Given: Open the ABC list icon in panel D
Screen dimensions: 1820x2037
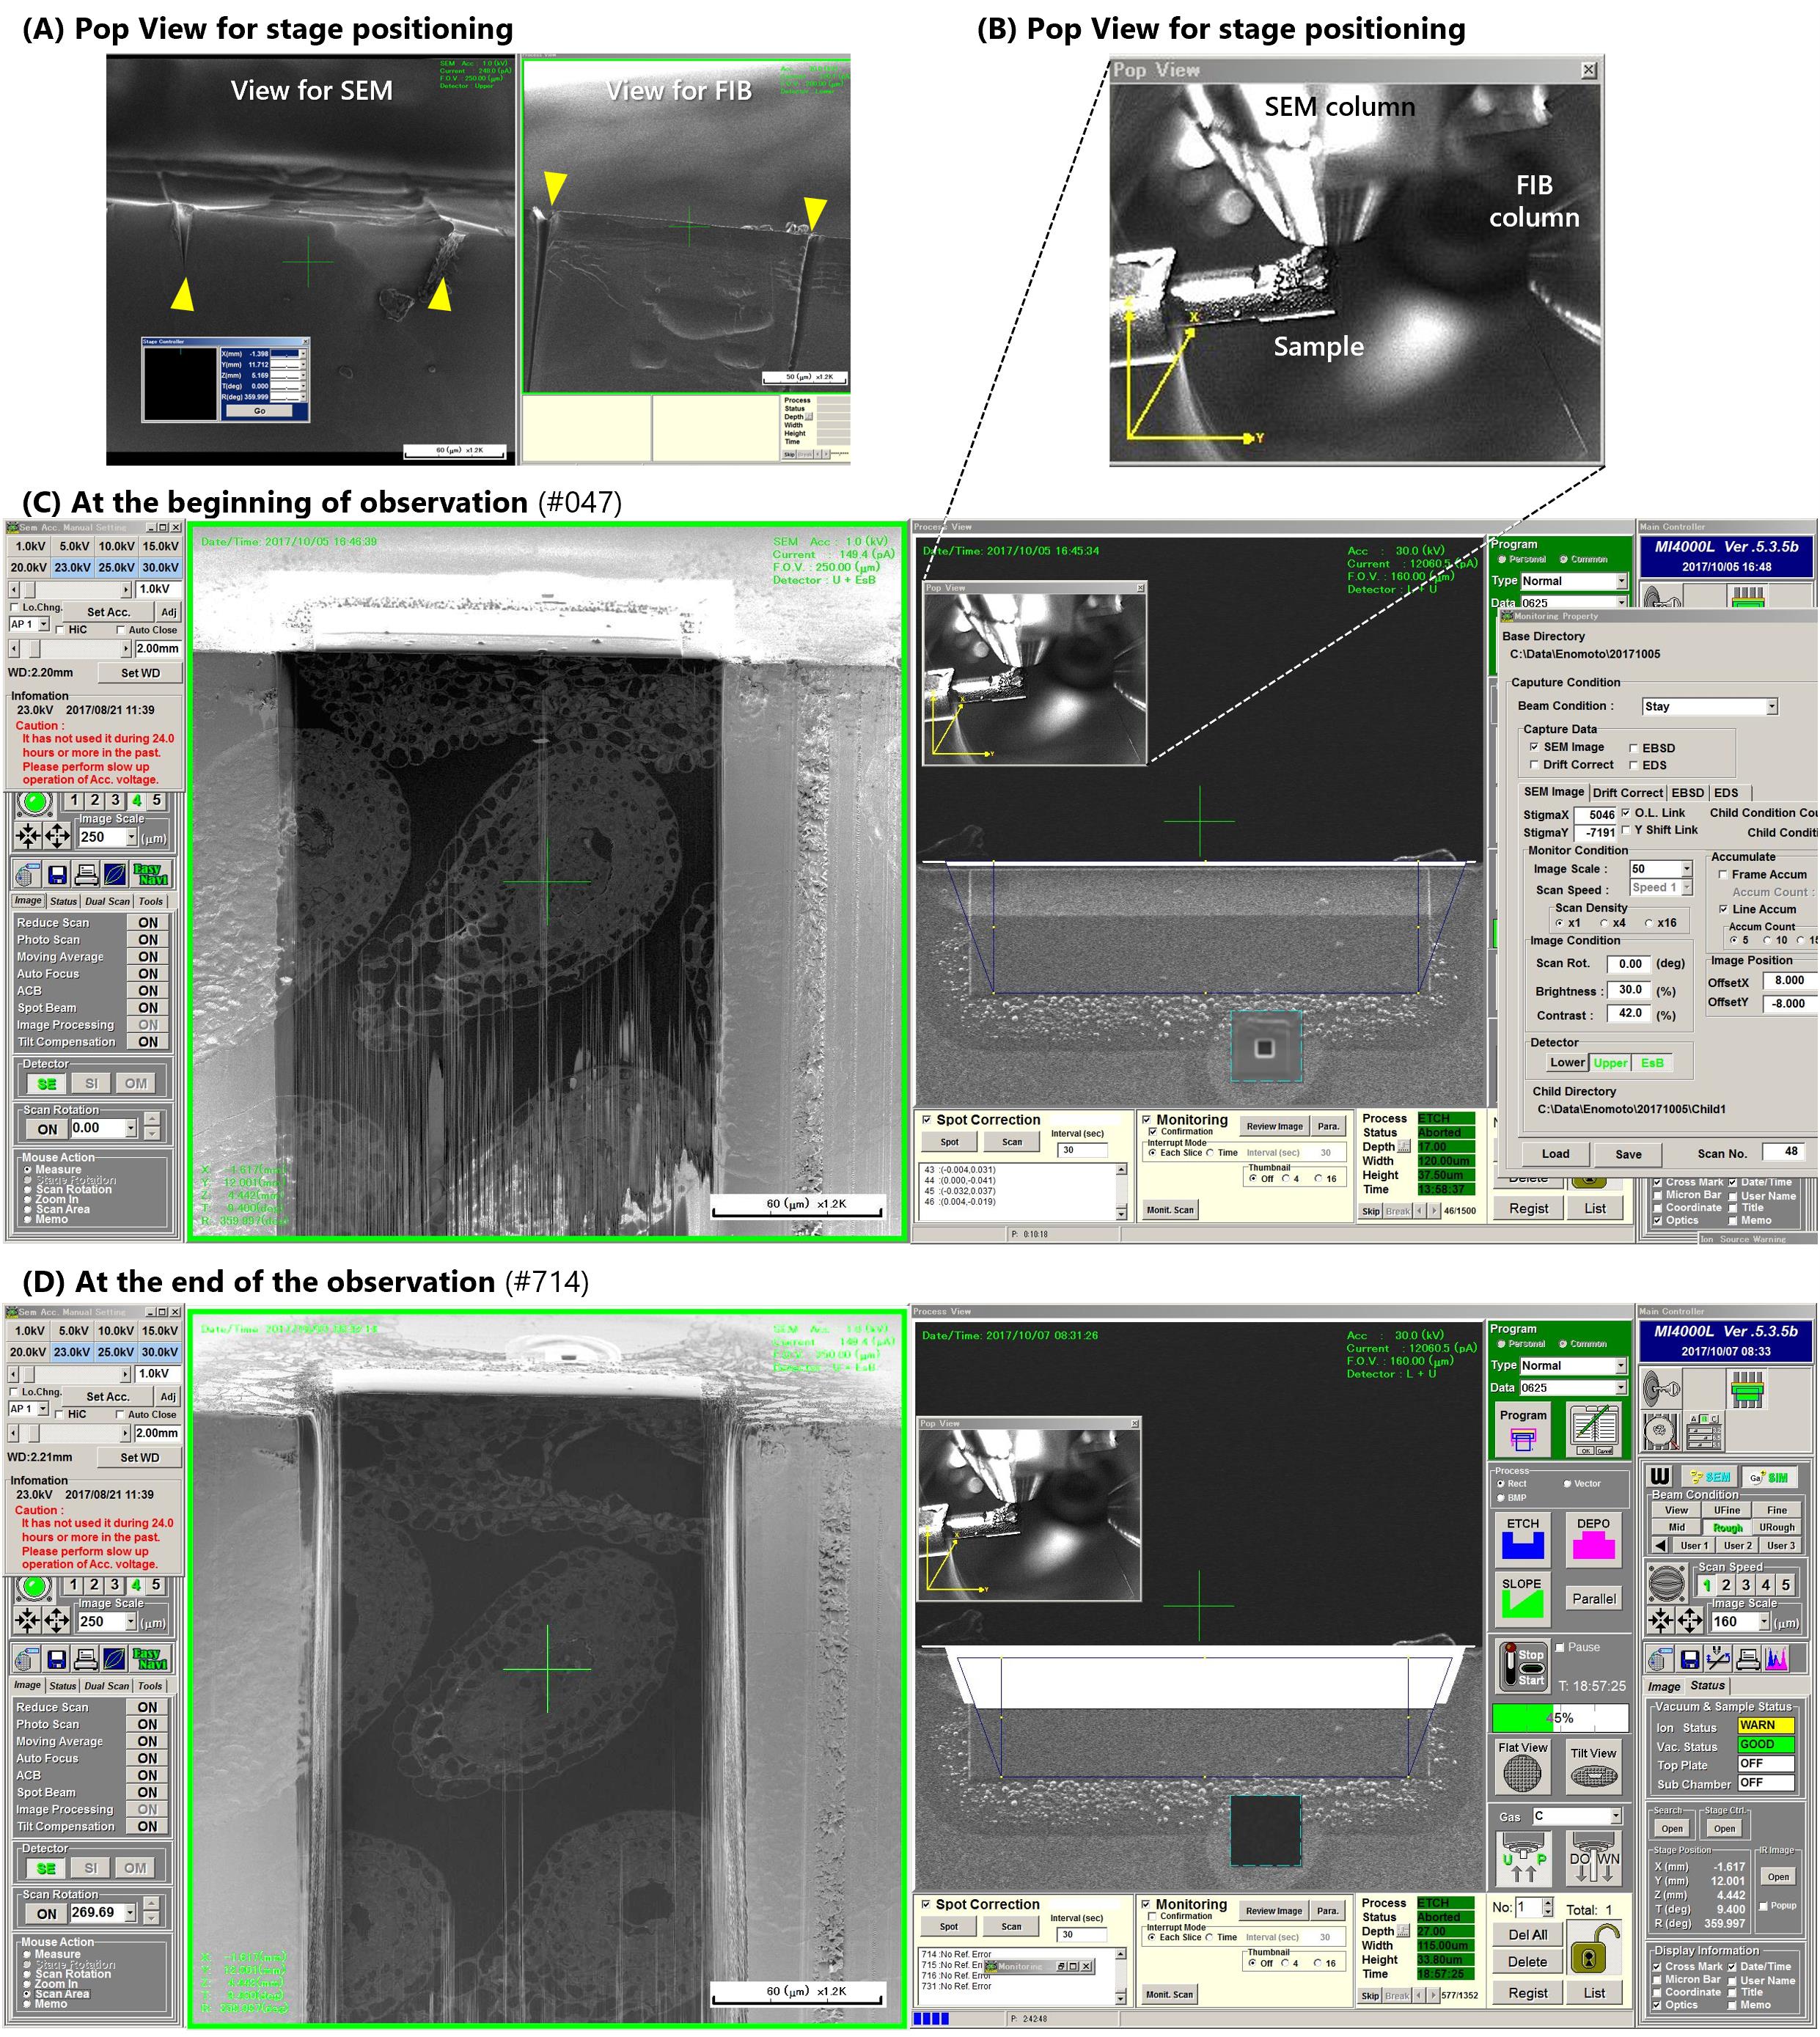Looking at the screenshot, I should [x=1705, y=1432].
